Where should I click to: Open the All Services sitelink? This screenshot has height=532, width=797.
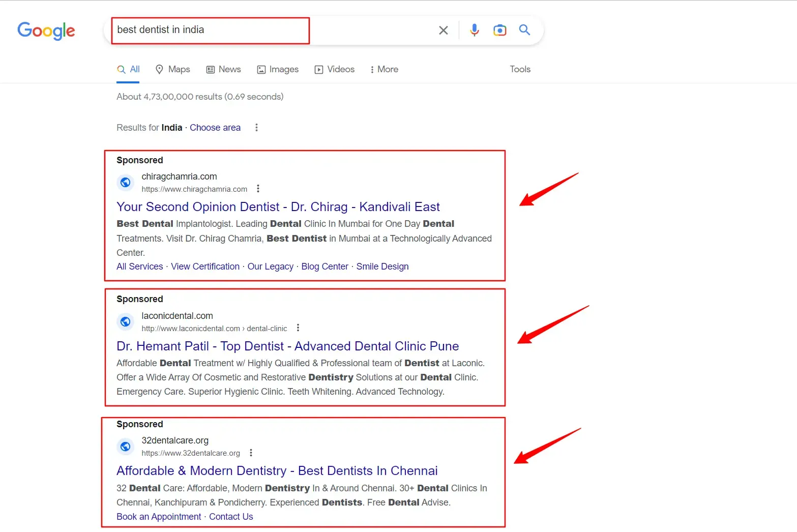pos(140,267)
